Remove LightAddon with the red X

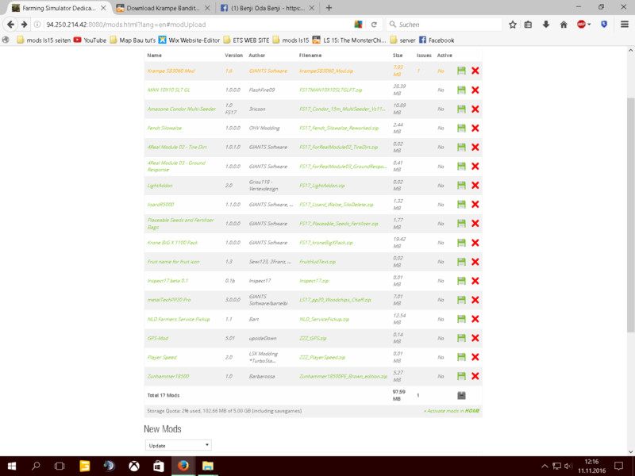click(x=475, y=185)
